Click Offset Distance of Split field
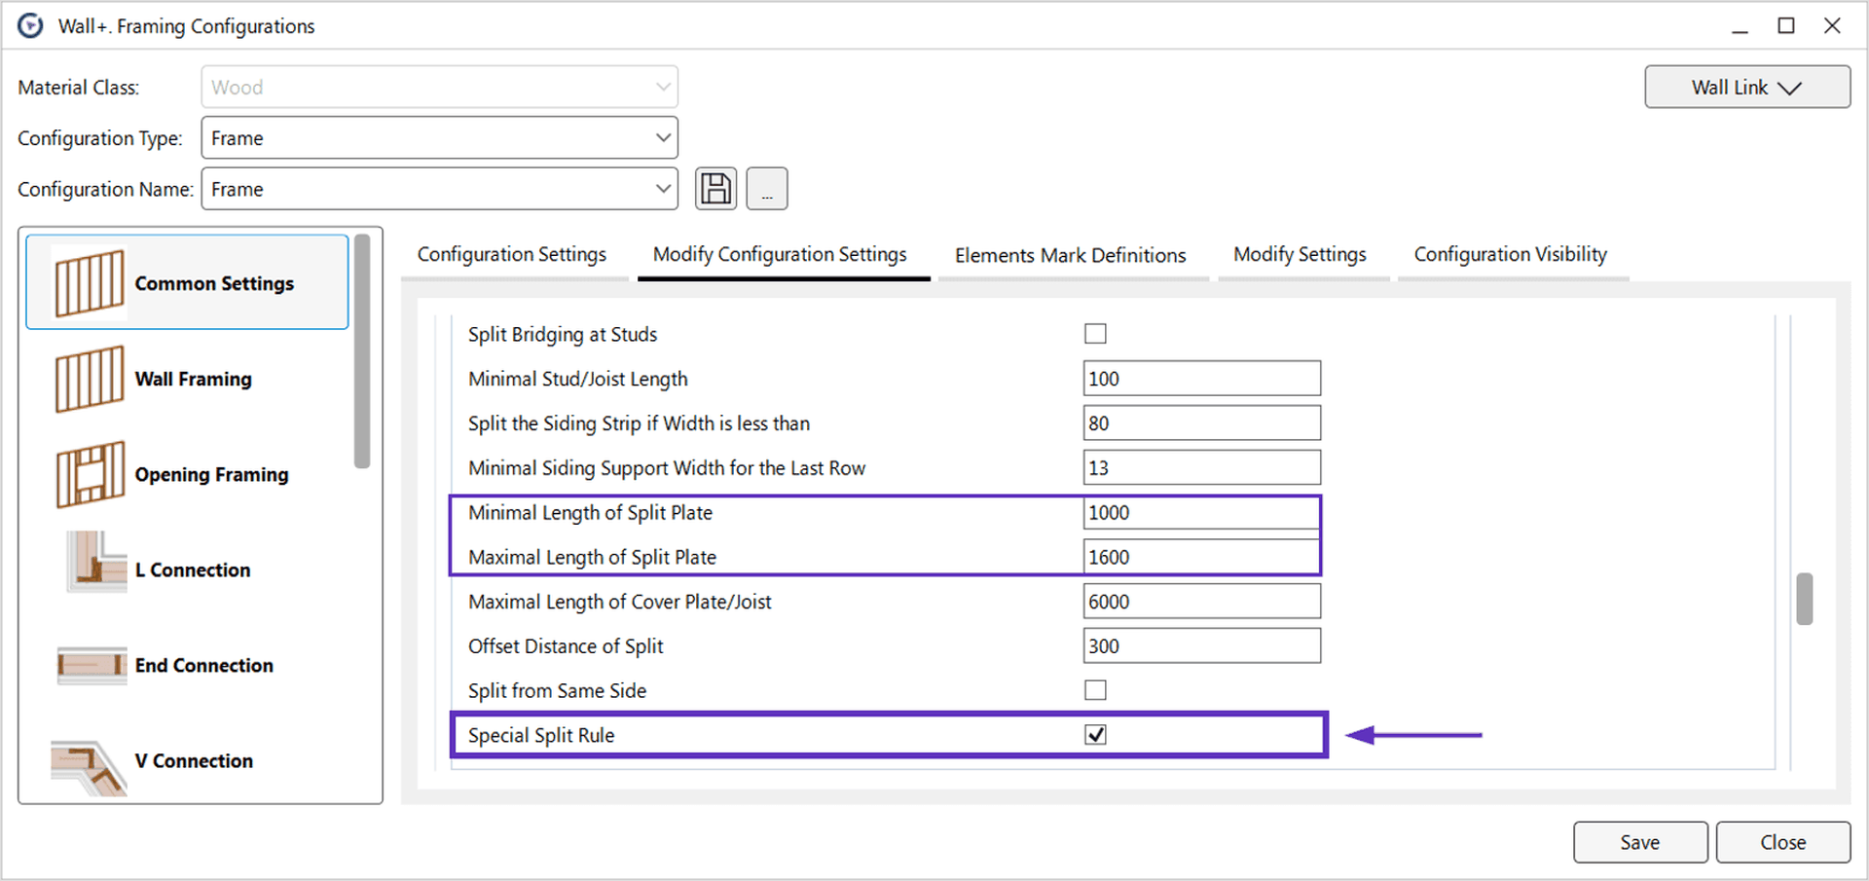1869x881 pixels. pyautogui.click(x=1201, y=646)
